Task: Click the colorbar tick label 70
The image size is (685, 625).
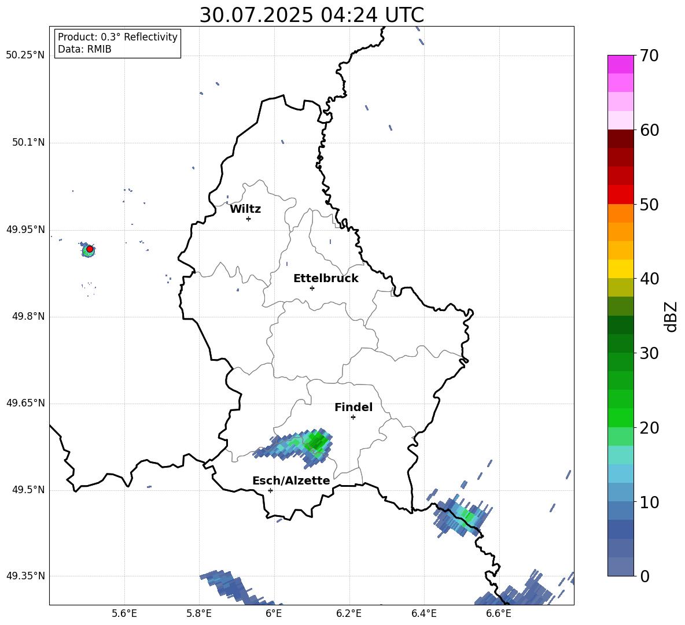Action: pyautogui.click(x=650, y=56)
